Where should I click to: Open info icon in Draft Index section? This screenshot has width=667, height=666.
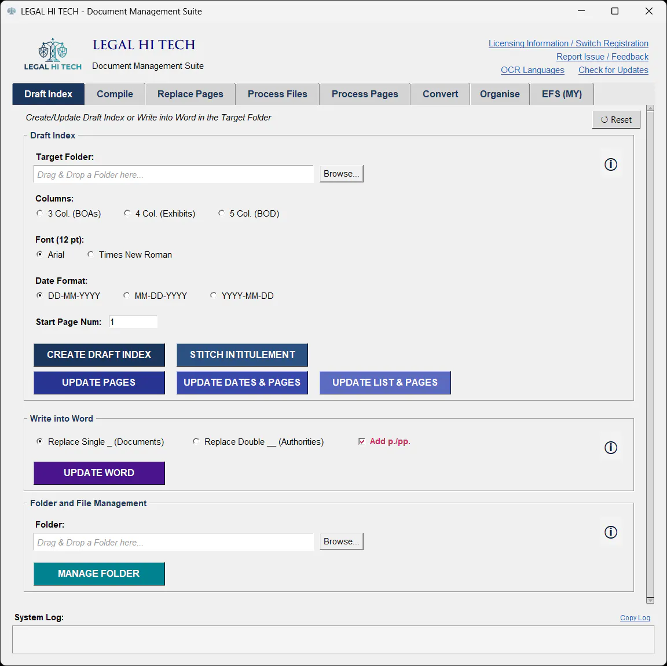pos(610,164)
